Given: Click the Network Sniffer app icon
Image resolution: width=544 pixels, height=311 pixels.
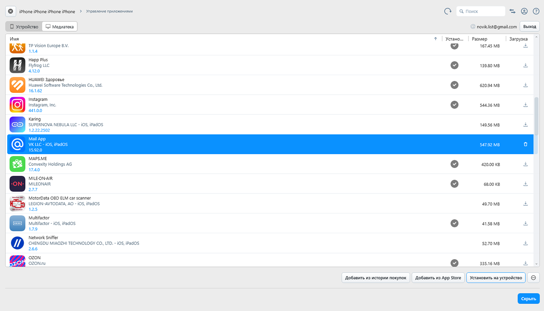Looking at the screenshot, I should pyautogui.click(x=17, y=243).
